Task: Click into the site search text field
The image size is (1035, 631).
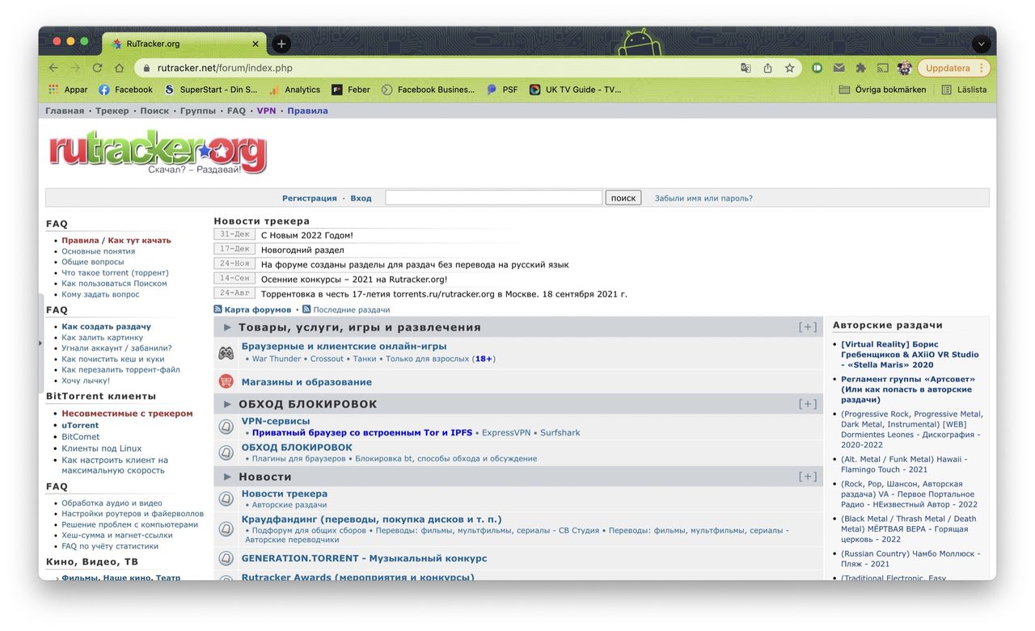Action: pos(493,198)
